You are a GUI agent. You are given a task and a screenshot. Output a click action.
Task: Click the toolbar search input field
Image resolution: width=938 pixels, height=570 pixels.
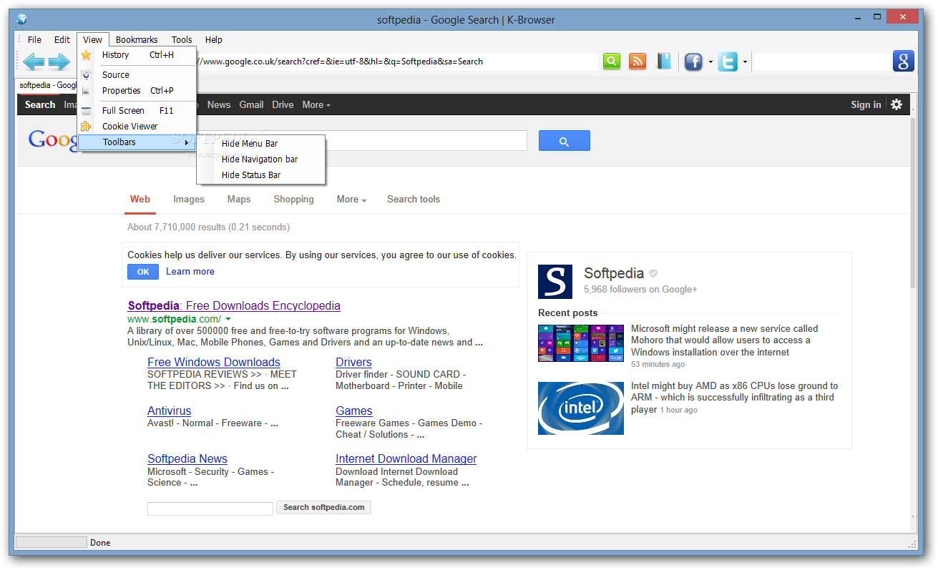tap(821, 62)
